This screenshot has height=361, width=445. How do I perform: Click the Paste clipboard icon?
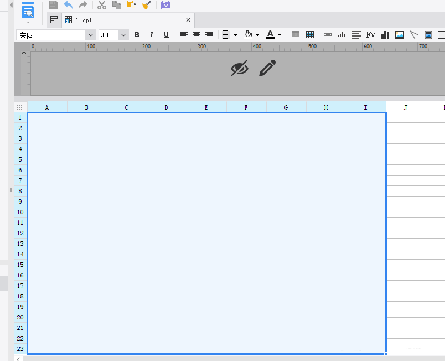coord(132,5)
